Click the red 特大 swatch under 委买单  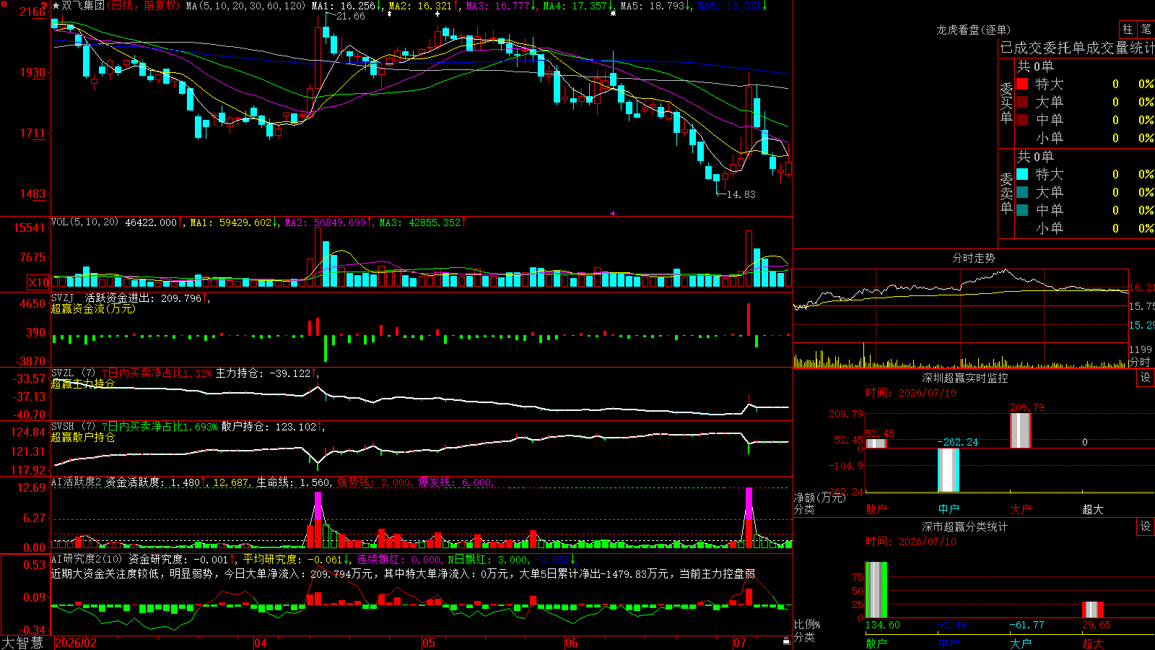click(x=1022, y=84)
